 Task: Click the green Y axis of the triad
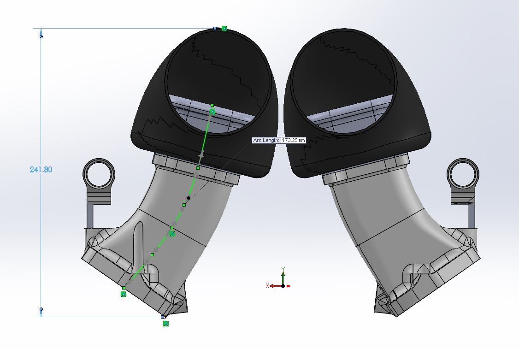click(283, 276)
